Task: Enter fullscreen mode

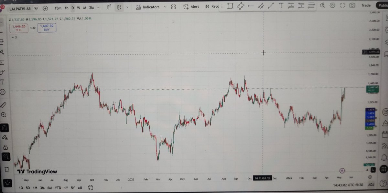Action: click(x=342, y=5)
